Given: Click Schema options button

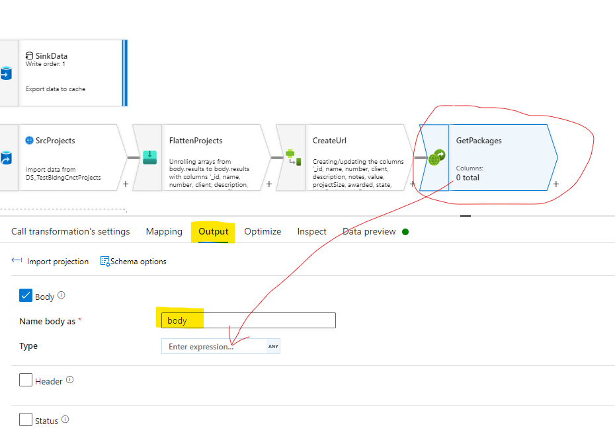Looking at the screenshot, I should (x=134, y=261).
